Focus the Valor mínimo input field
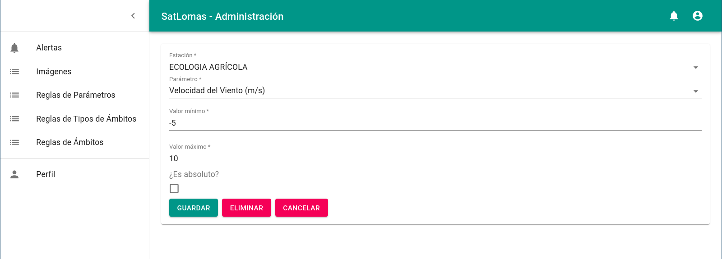This screenshot has height=259, width=722. (435, 123)
